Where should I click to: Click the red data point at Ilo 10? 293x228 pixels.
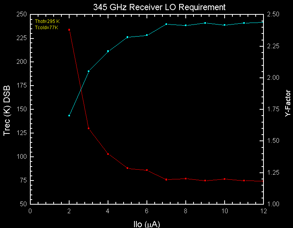click(225, 179)
